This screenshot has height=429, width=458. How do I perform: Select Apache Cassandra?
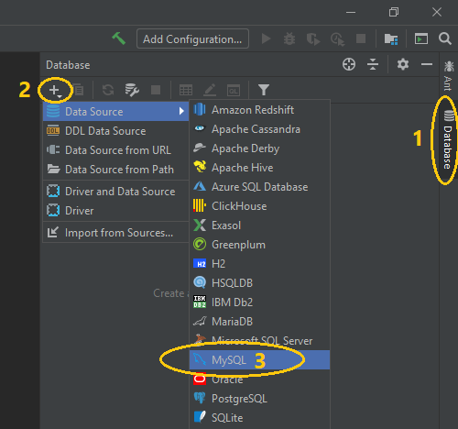(260, 129)
